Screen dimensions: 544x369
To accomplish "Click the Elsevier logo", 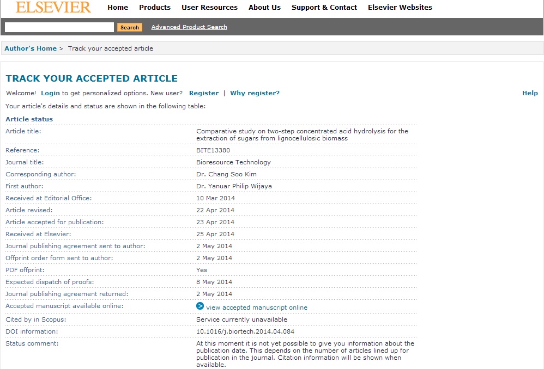I will tap(52, 9).
